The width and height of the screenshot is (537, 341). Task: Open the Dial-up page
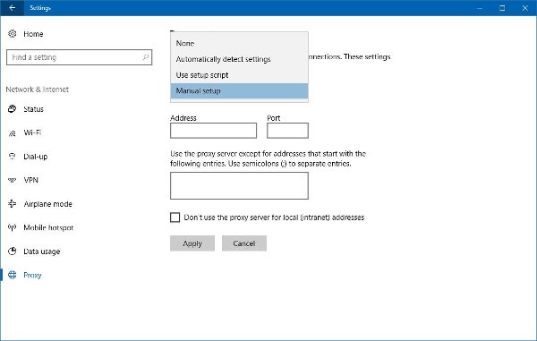(x=36, y=157)
